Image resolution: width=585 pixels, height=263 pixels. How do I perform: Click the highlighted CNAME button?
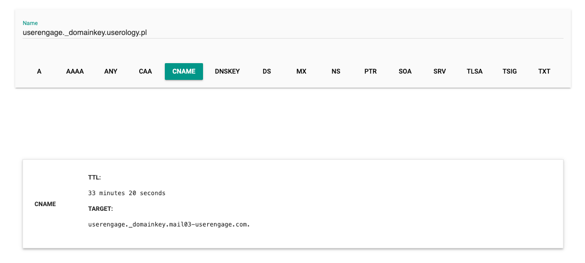click(x=184, y=71)
